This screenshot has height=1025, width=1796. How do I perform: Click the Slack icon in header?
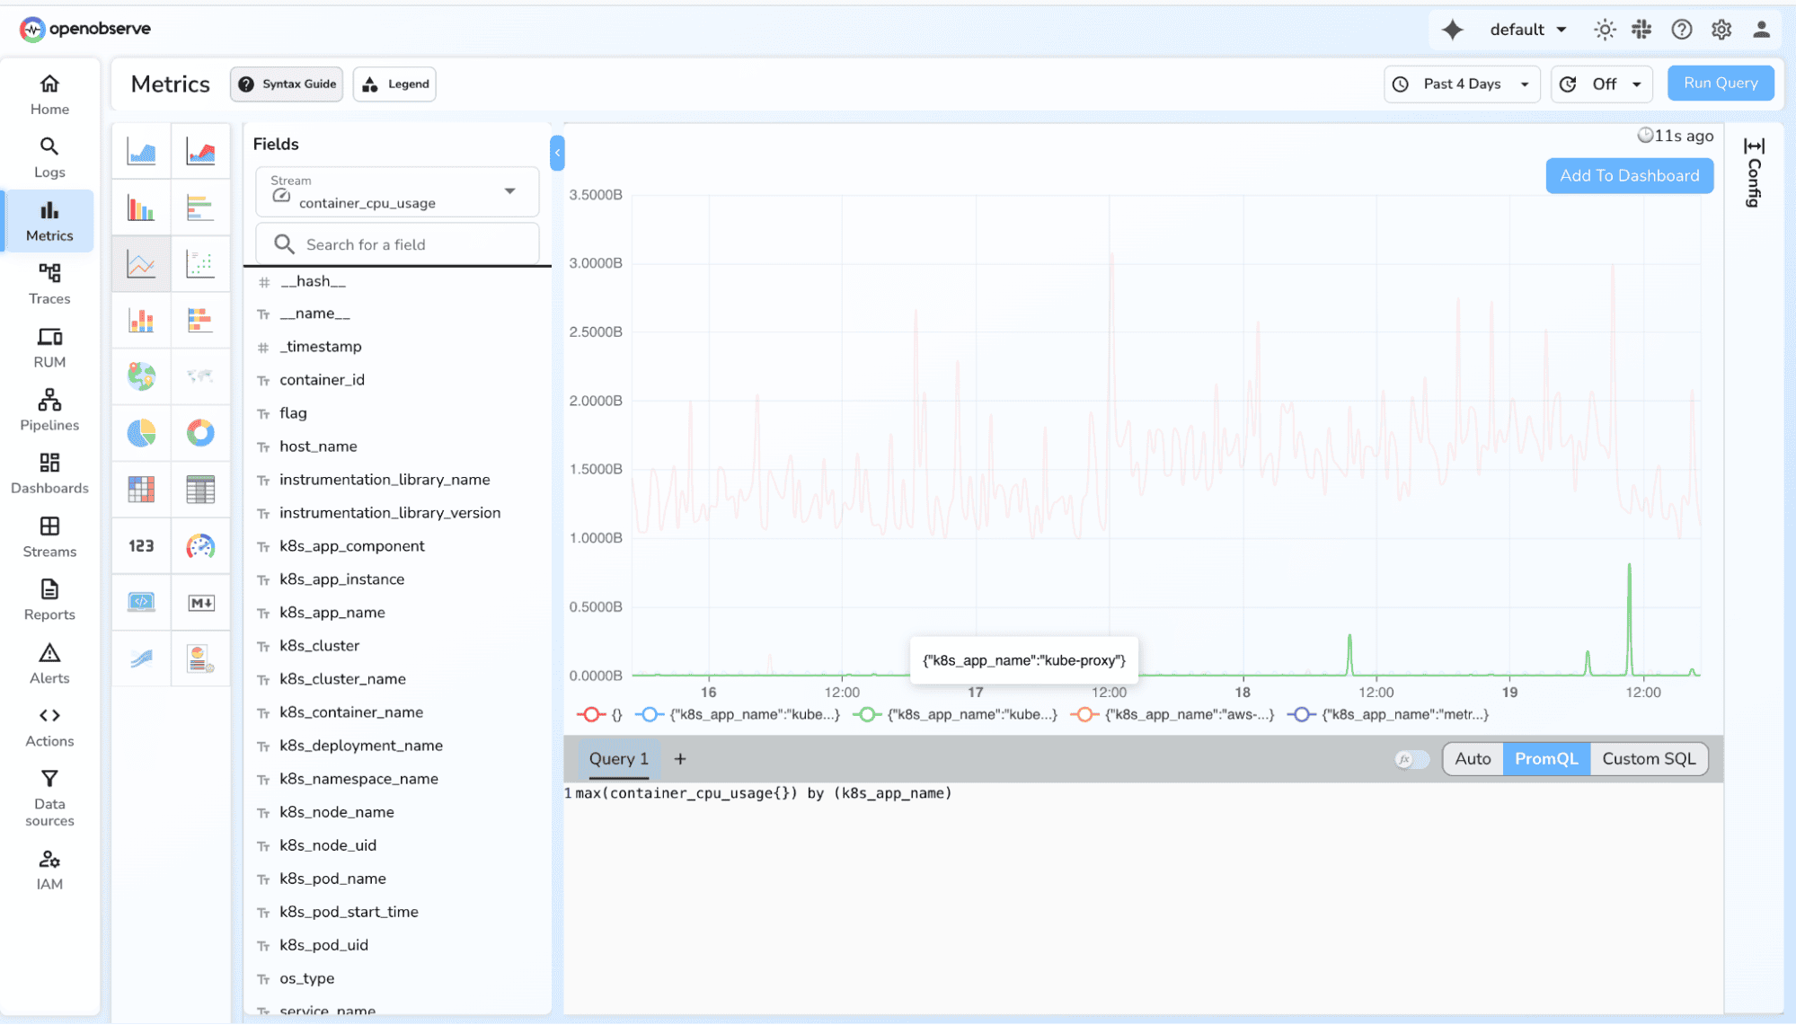[1641, 30]
